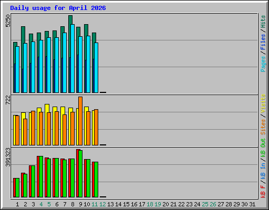Click the orange sites bar for day 2
The image size is (269, 210).
pyautogui.click(x=25, y=132)
